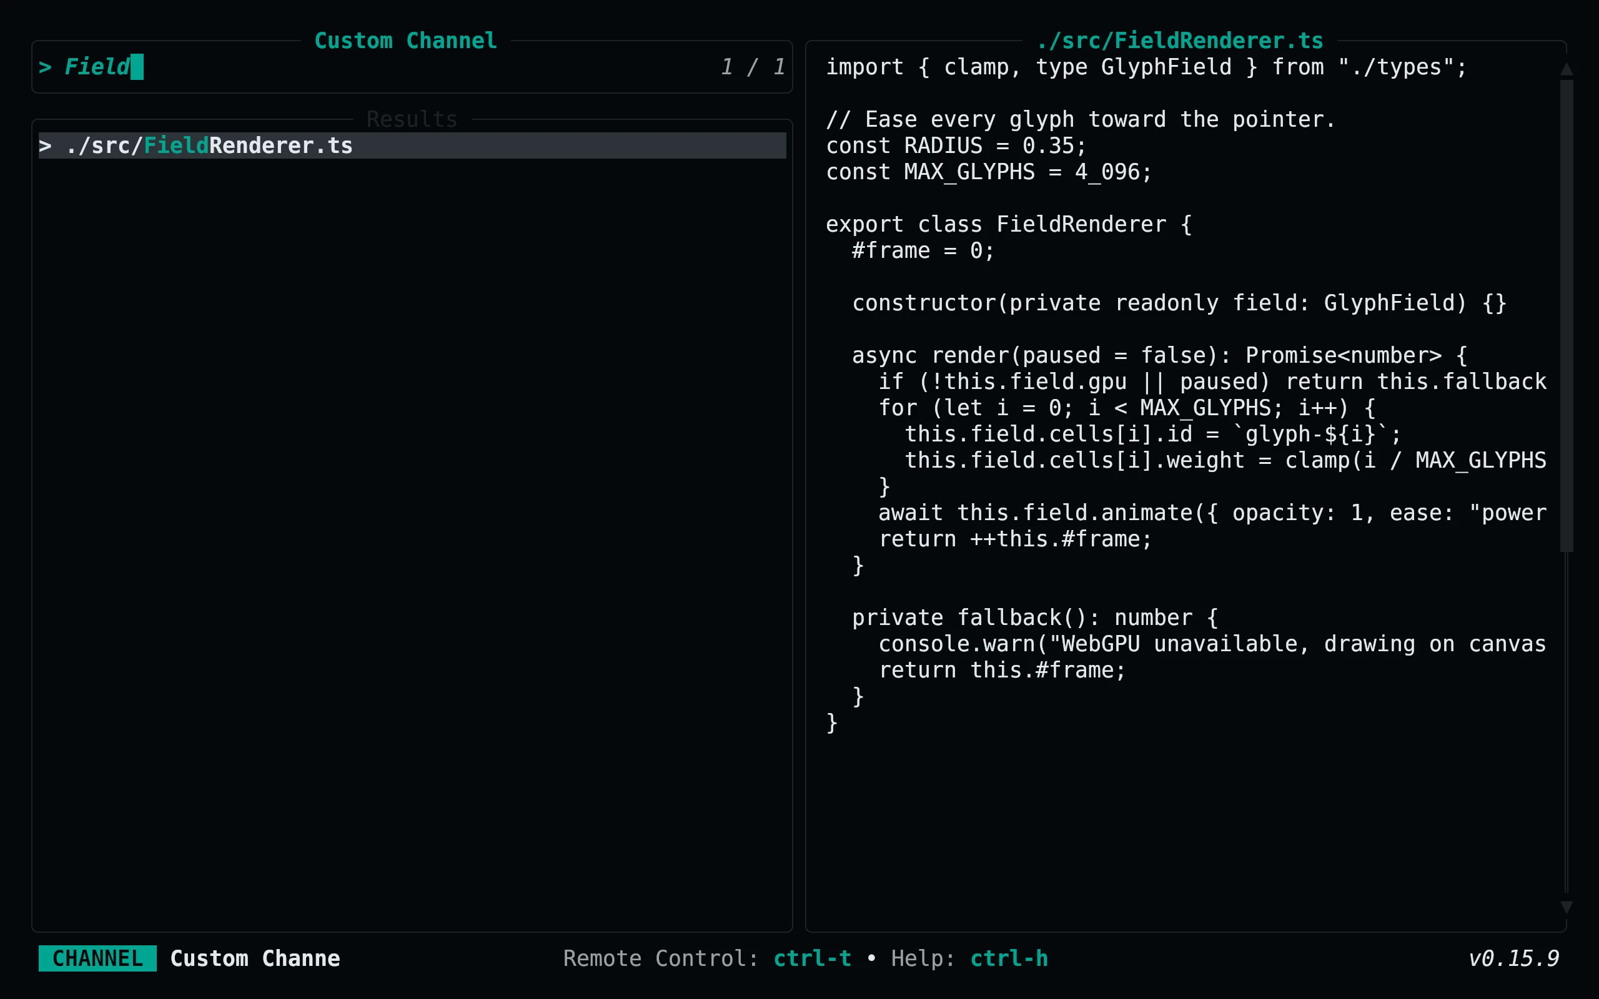Screen dimensions: 1599x999
Task: Click the Results panel heading
Action: (412, 119)
